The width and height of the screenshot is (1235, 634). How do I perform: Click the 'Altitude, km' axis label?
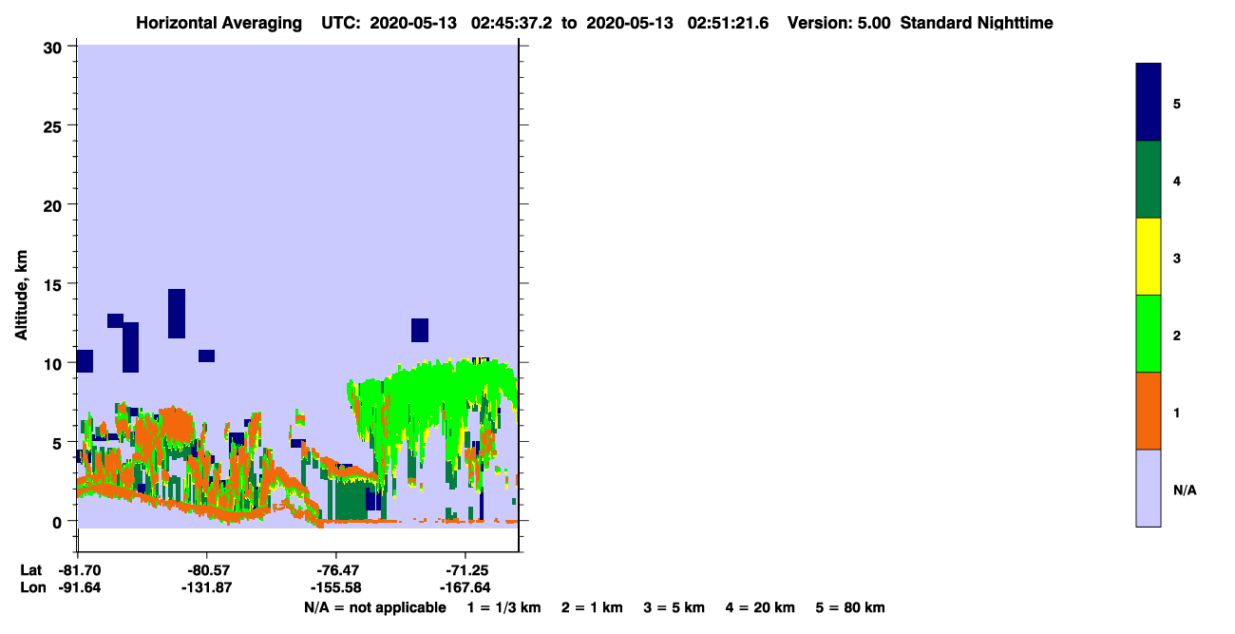point(21,295)
